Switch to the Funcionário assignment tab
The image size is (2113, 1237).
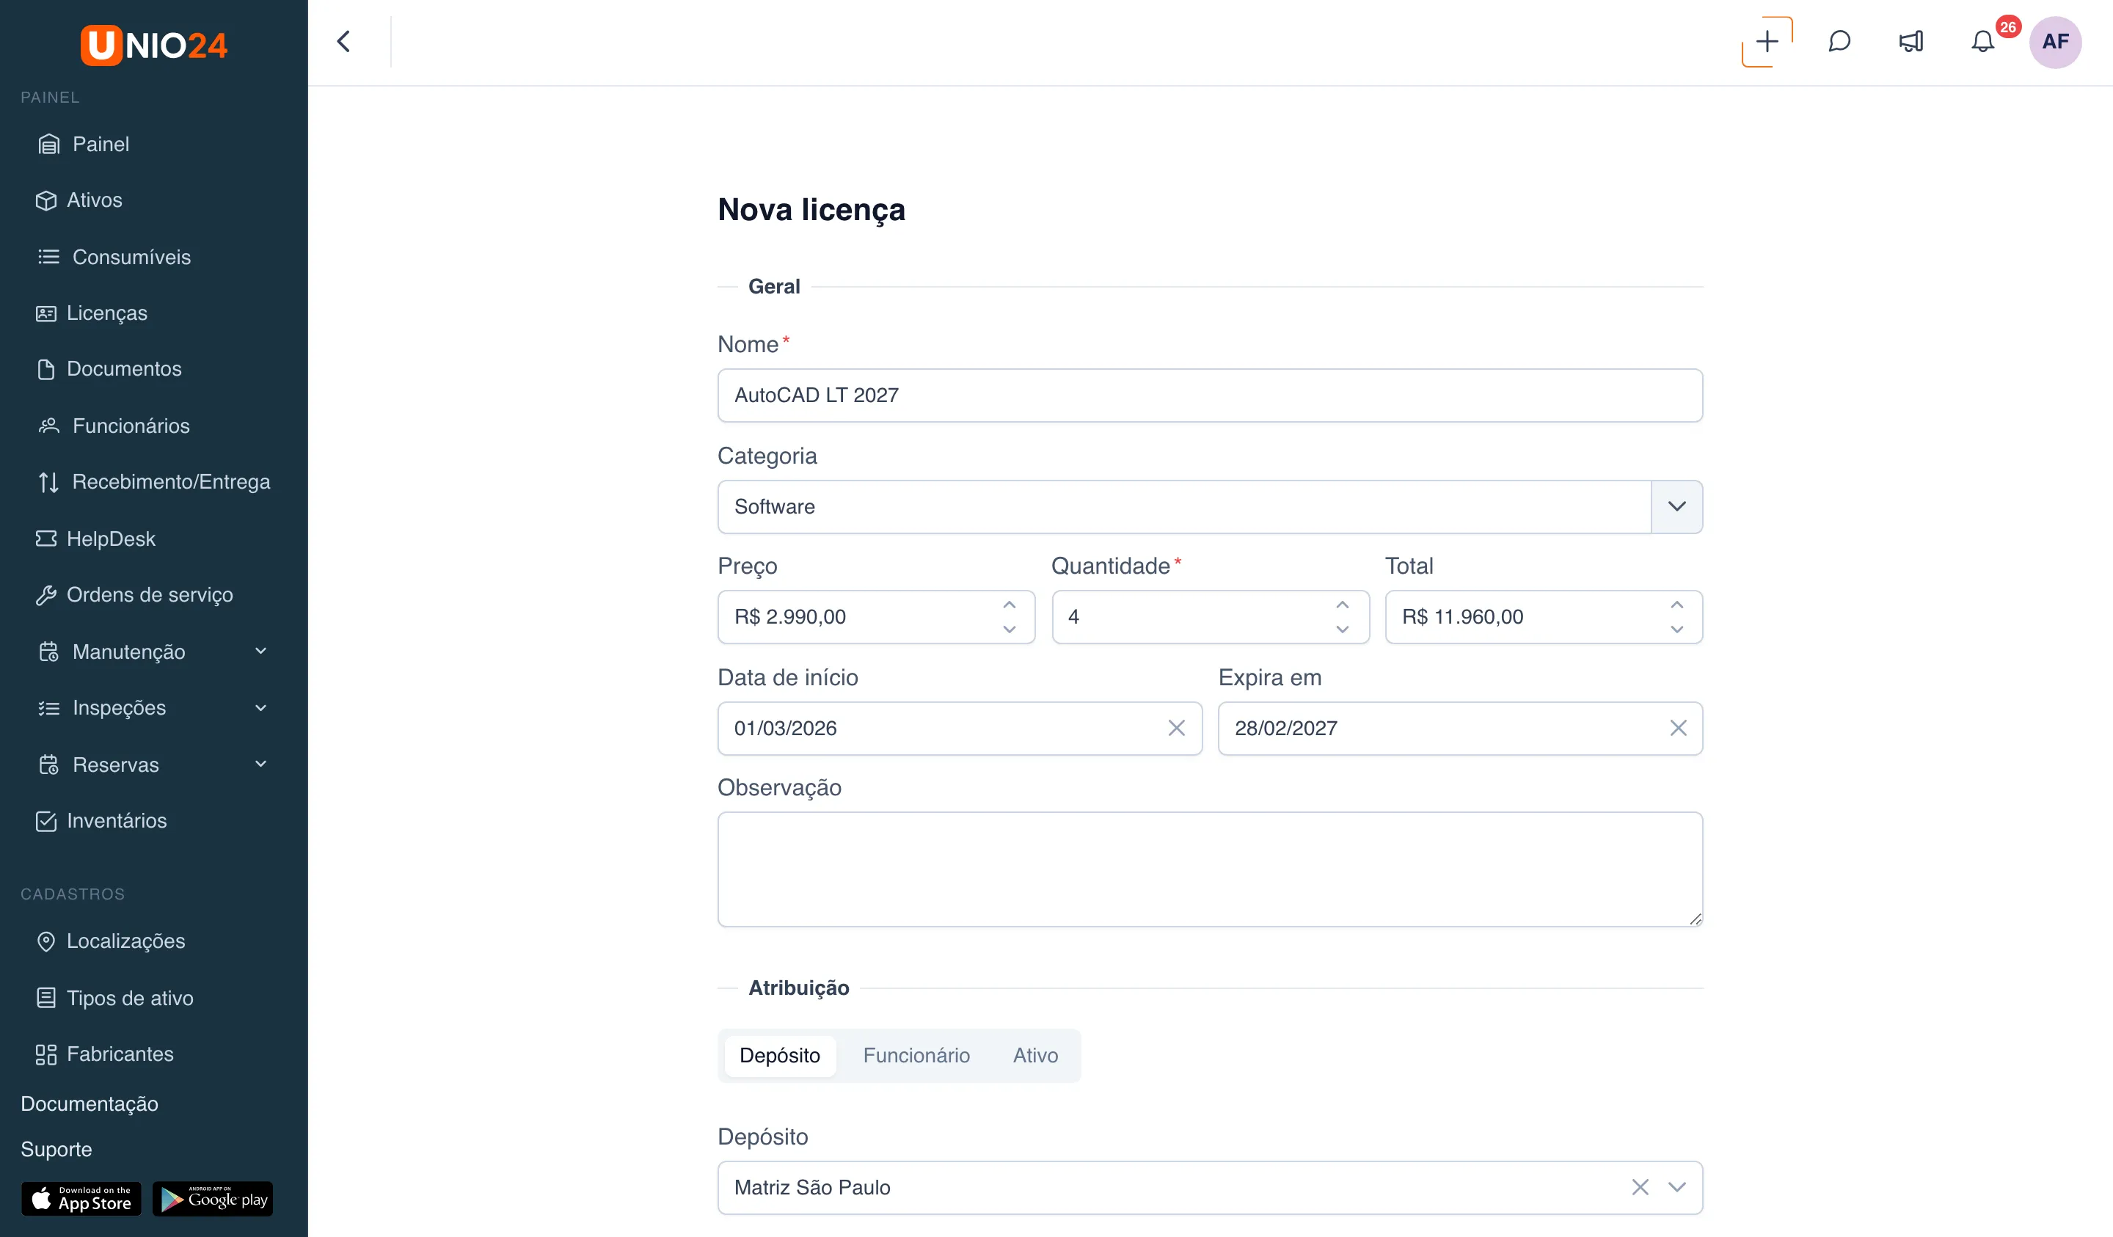[x=916, y=1055]
